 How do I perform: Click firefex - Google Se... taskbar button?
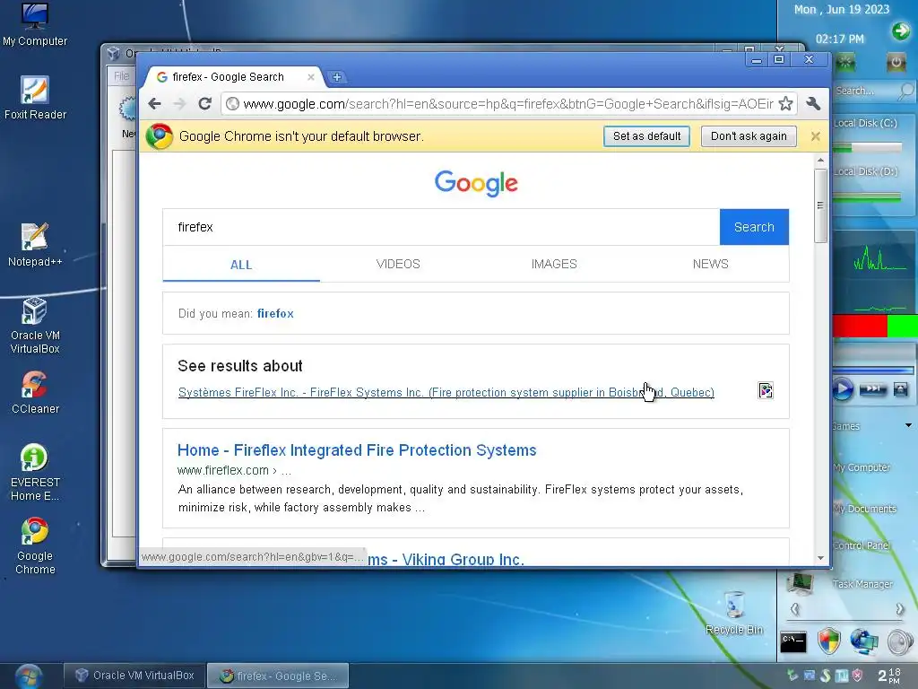pyautogui.click(x=278, y=676)
